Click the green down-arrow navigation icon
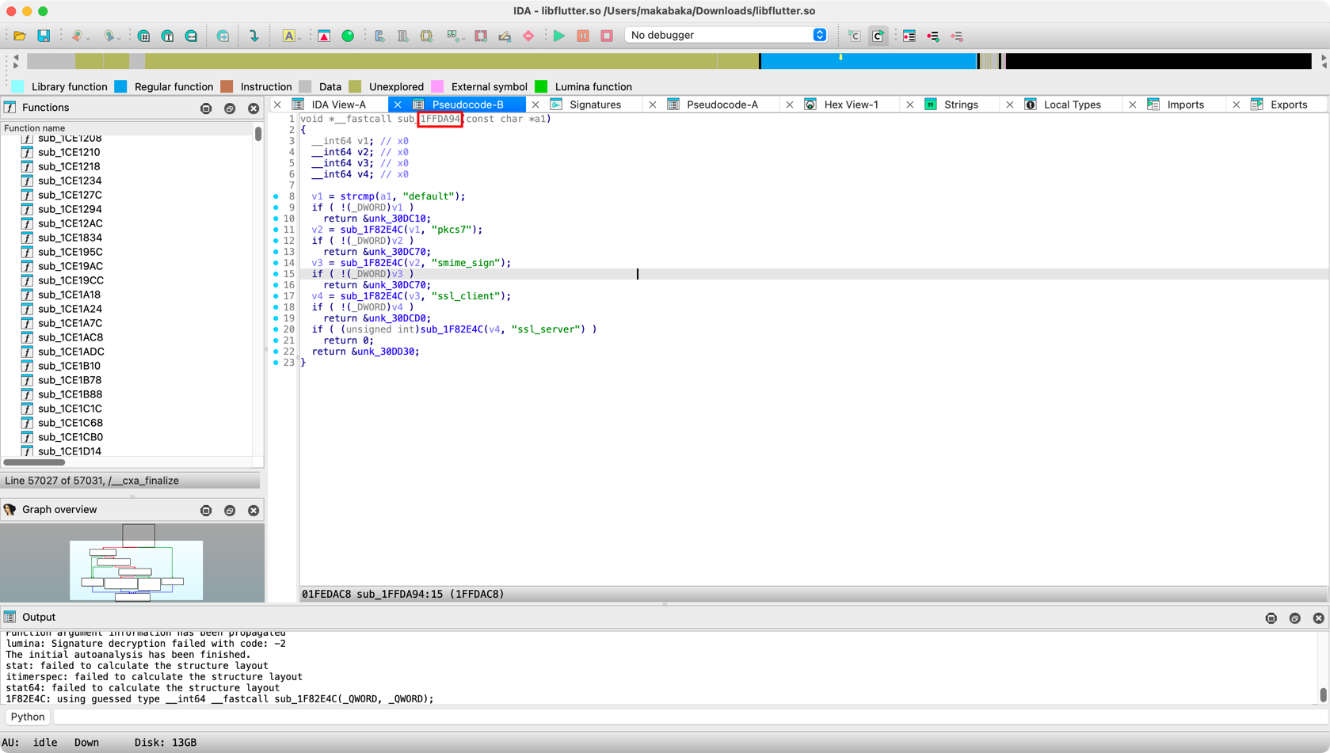Viewport: 1330px width, 753px height. (x=254, y=36)
